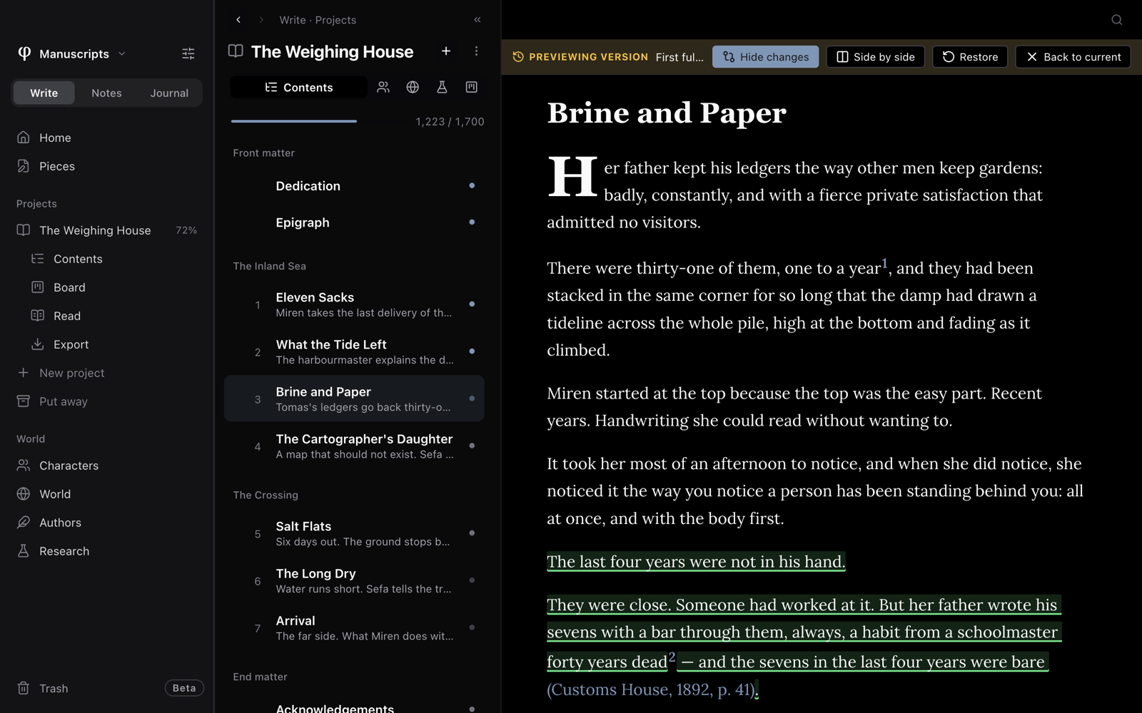This screenshot has width=1142, height=713.
Task: Open Authors with the feather icon
Action: click(107, 523)
